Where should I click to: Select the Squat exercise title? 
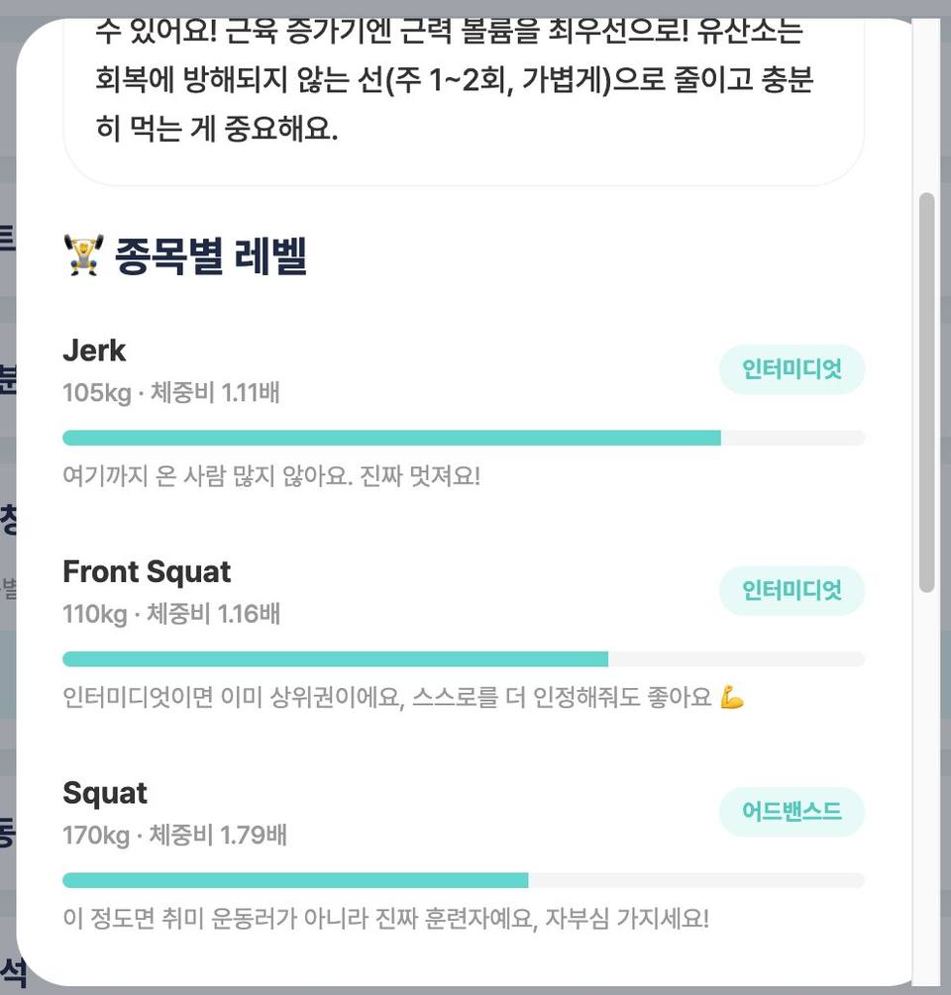pos(105,793)
